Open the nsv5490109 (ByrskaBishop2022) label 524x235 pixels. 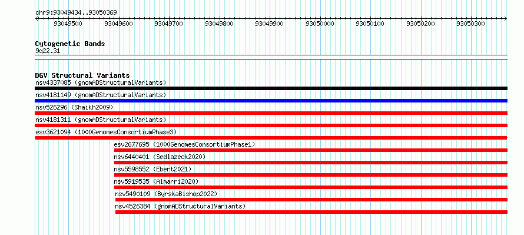[x=166, y=194]
